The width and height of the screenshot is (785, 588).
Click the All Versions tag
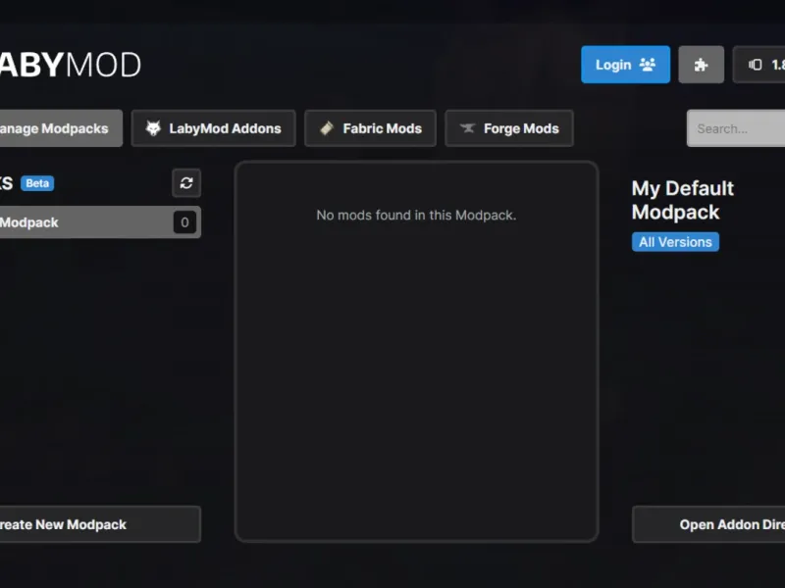(675, 242)
